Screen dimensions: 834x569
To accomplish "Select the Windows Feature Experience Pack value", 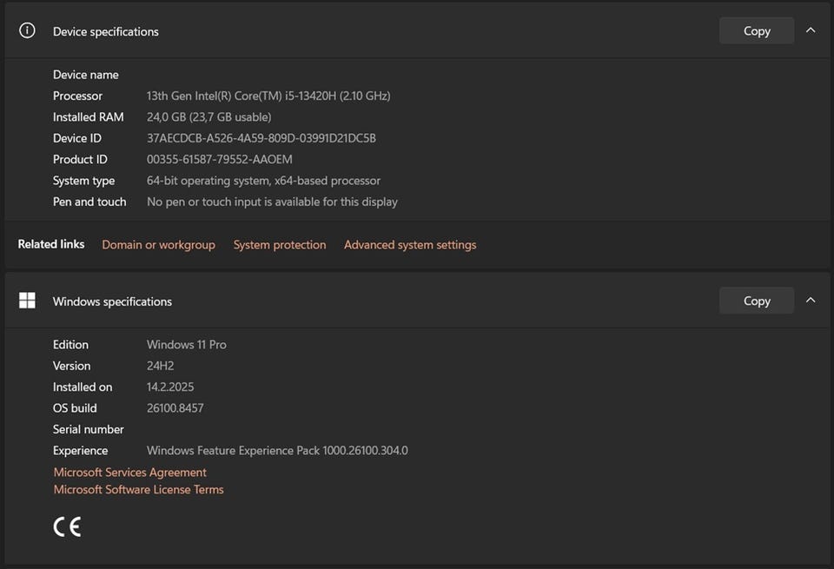I will tap(277, 450).
